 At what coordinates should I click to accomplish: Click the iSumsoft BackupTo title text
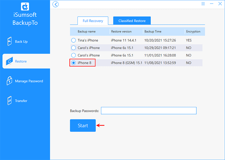[25, 19]
